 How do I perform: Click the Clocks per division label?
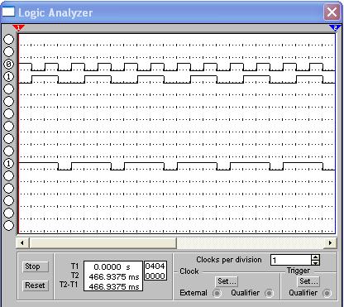(x=229, y=260)
